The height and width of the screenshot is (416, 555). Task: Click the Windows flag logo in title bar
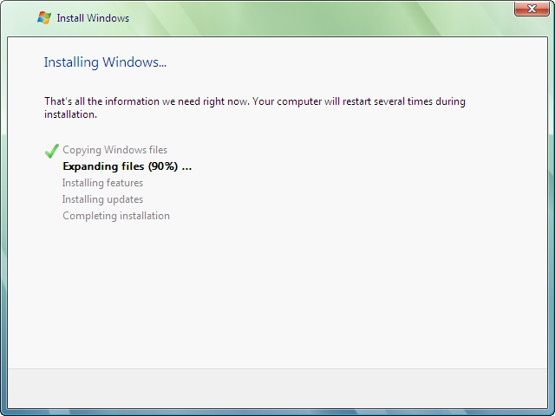click(44, 17)
